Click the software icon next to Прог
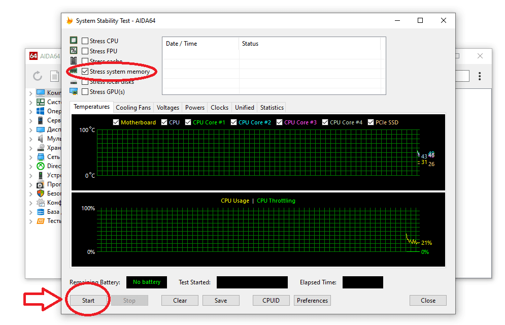The image size is (505, 325). 41,184
